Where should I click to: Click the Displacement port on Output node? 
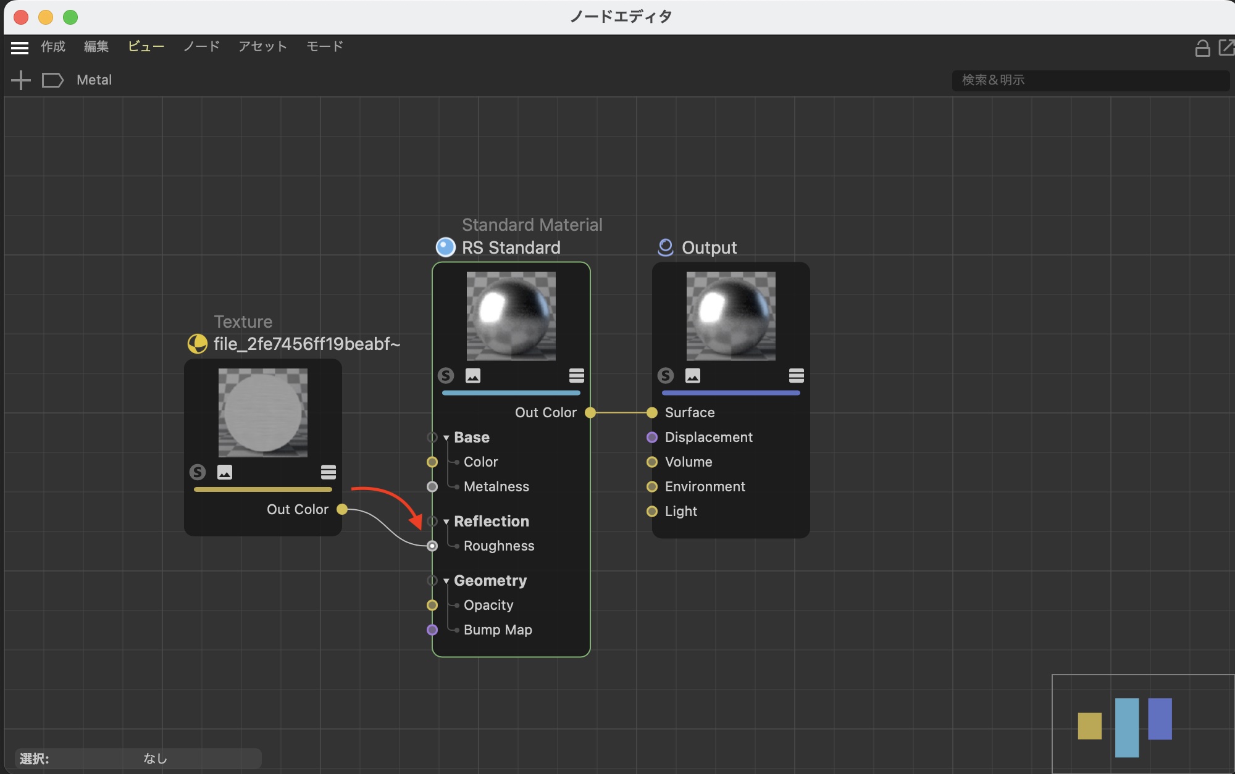[x=651, y=437]
